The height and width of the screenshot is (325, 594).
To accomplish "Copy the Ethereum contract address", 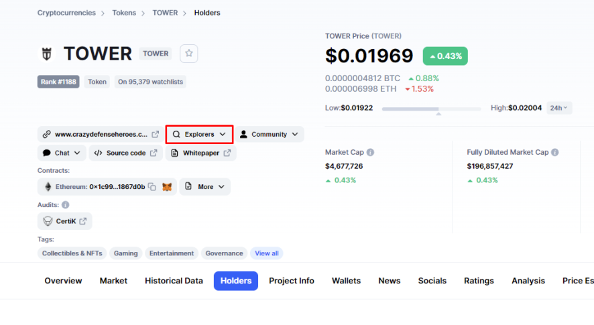I will 152,187.
